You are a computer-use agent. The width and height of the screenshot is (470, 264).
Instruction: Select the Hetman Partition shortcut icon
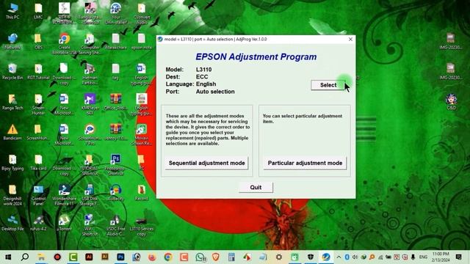(x=90, y=74)
